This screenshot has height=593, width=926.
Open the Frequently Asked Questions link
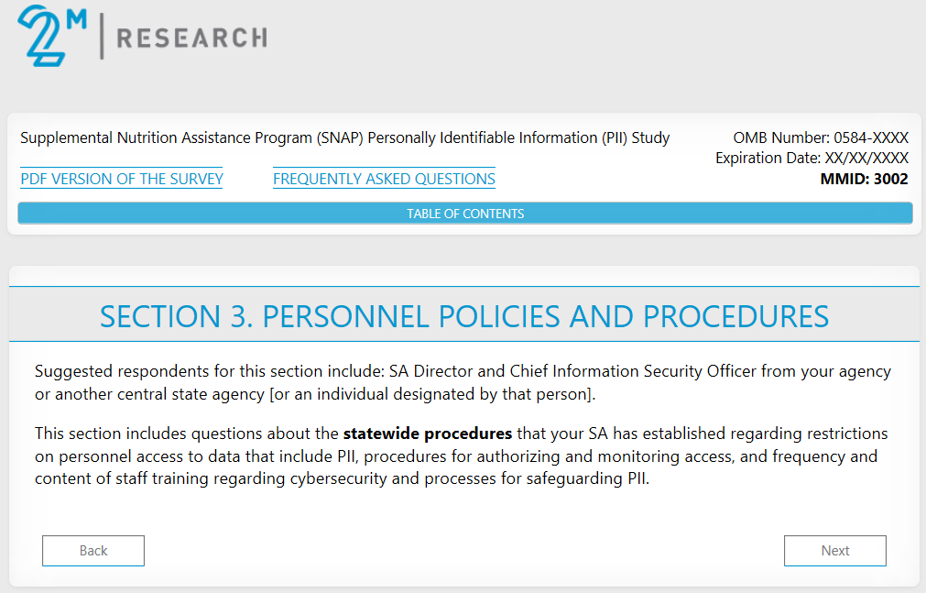click(384, 179)
